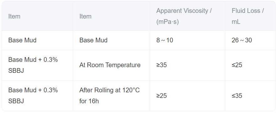Click the 'After Rolling at 120°C' text
This screenshot has height=113, width=278.
coord(109,90)
